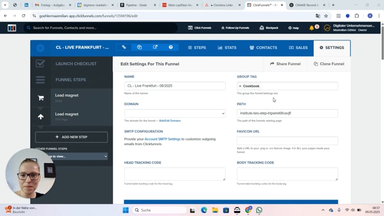
Task: Click the translate page icon in address bar
Action: pos(318,16)
